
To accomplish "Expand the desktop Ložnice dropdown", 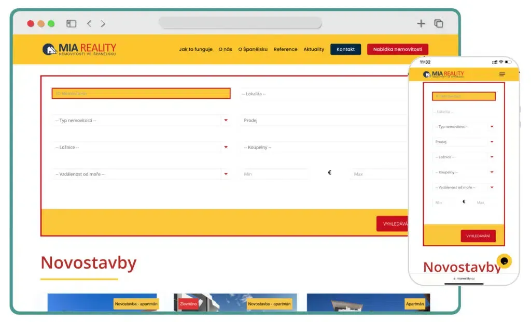I will (141, 147).
